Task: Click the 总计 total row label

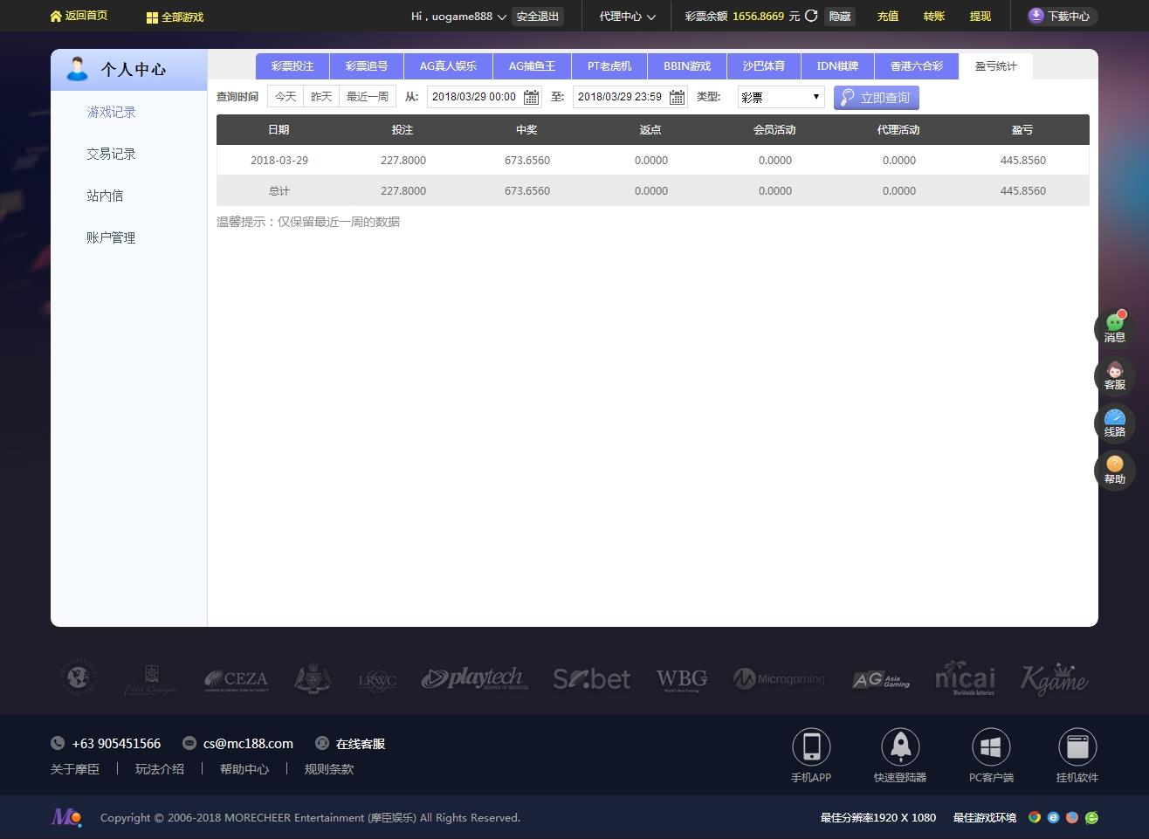Action: [x=279, y=191]
